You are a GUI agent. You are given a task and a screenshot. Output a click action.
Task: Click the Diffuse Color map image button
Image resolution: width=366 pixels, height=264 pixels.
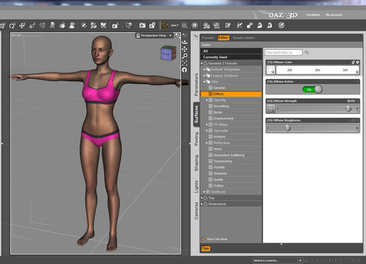271,70
